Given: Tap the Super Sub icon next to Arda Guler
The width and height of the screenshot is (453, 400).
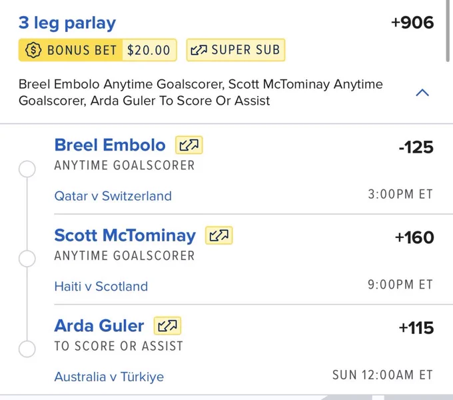Looking at the screenshot, I should click(168, 326).
